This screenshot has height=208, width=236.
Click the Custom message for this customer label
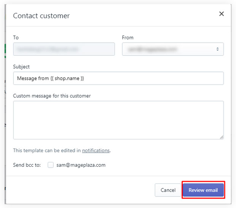click(52, 96)
